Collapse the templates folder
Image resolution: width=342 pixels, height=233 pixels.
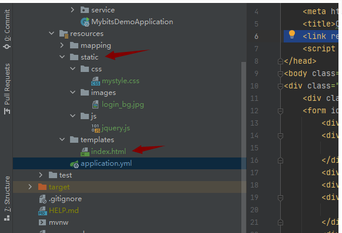click(62, 140)
